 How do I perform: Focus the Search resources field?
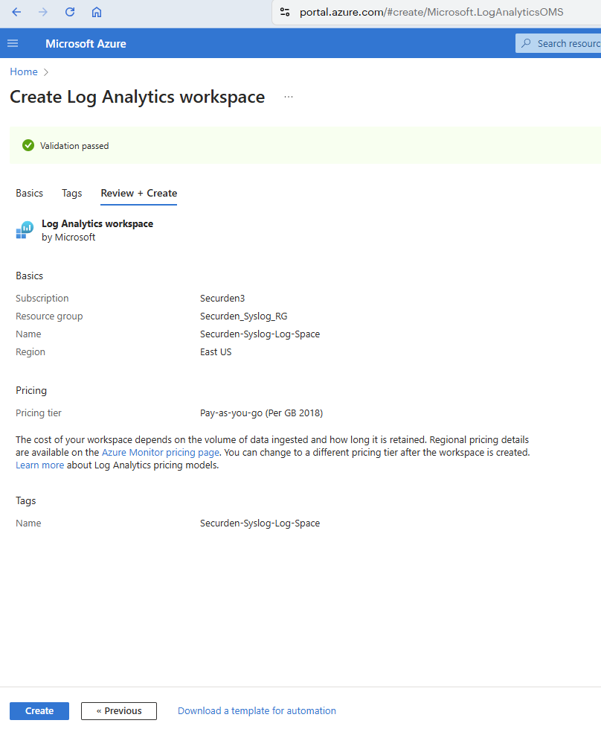[x=559, y=43]
